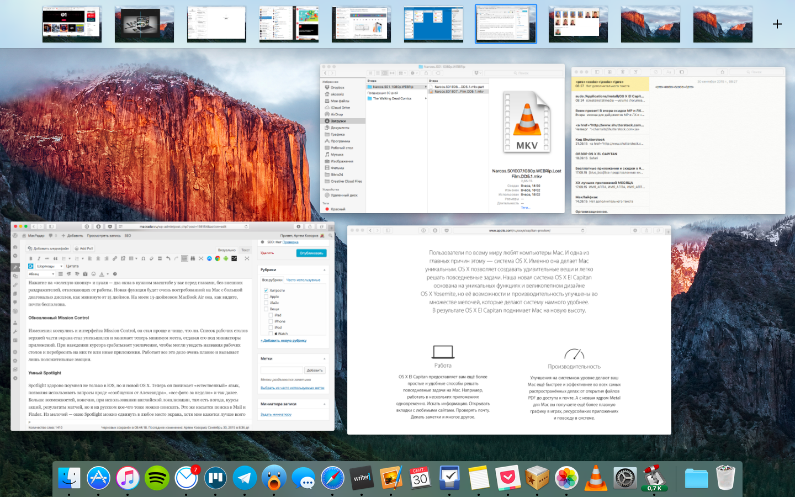This screenshot has width=795, height=497.
Task: Check the Apple category checkbox
Action: 266,297
